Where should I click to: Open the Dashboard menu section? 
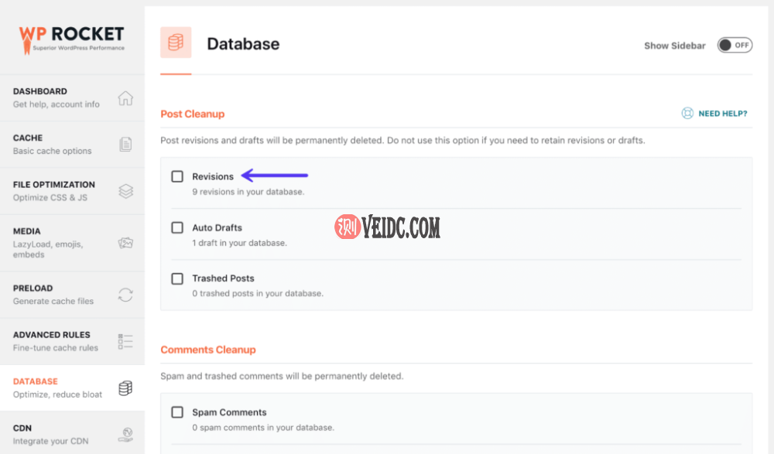click(56, 97)
